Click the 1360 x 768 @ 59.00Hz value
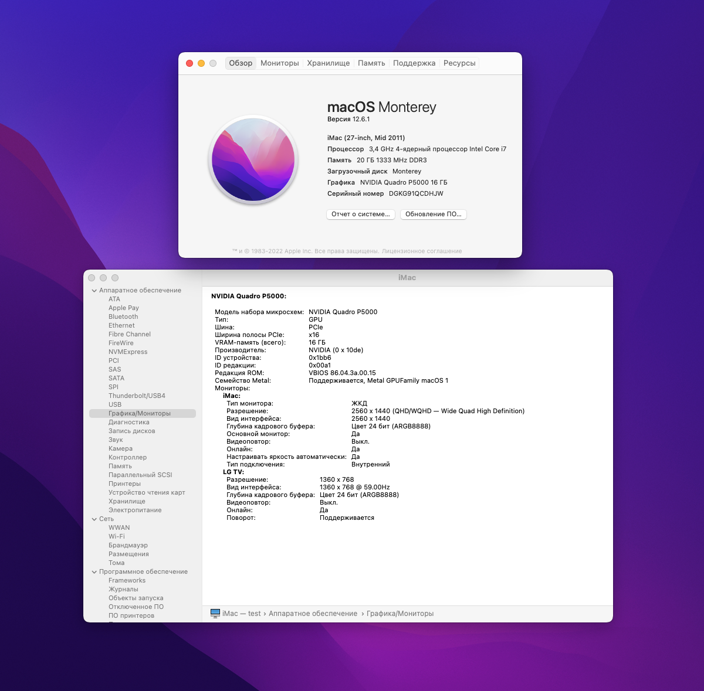The width and height of the screenshot is (704, 691). click(x=354, y=488)
